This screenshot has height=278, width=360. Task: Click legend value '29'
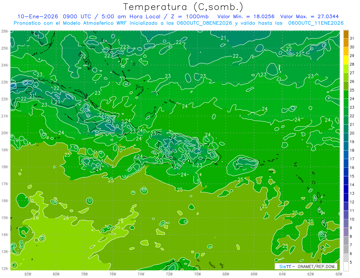coord(352,56)
